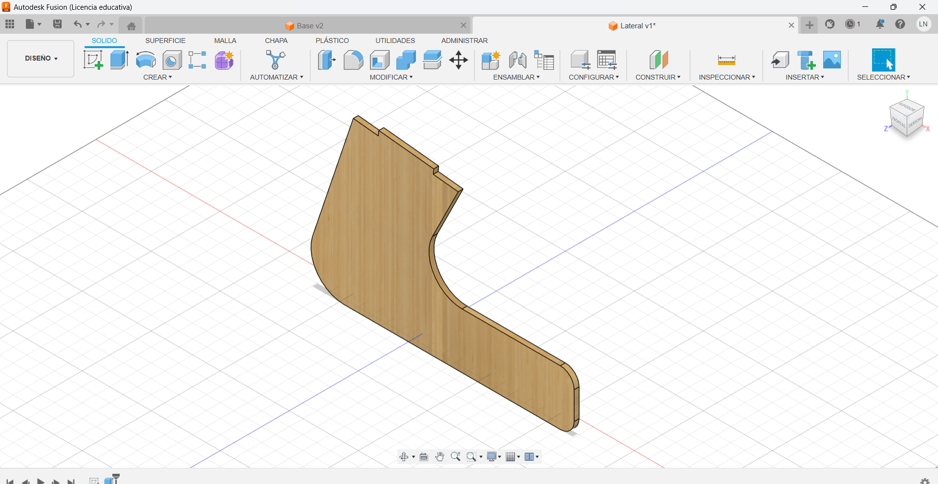This screenshot has height=484, width=938.
Task: Click the ViewCube to reorient view
Action: click(x=907, y=118)
